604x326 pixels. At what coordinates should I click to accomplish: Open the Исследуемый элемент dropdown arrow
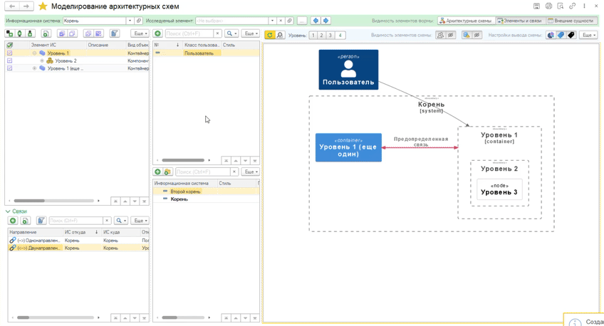[x=272, y=21]
